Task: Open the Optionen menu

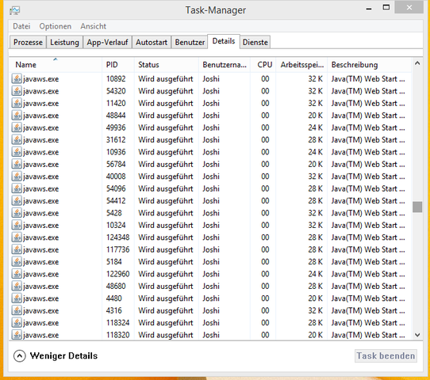Action: point(55,26)
